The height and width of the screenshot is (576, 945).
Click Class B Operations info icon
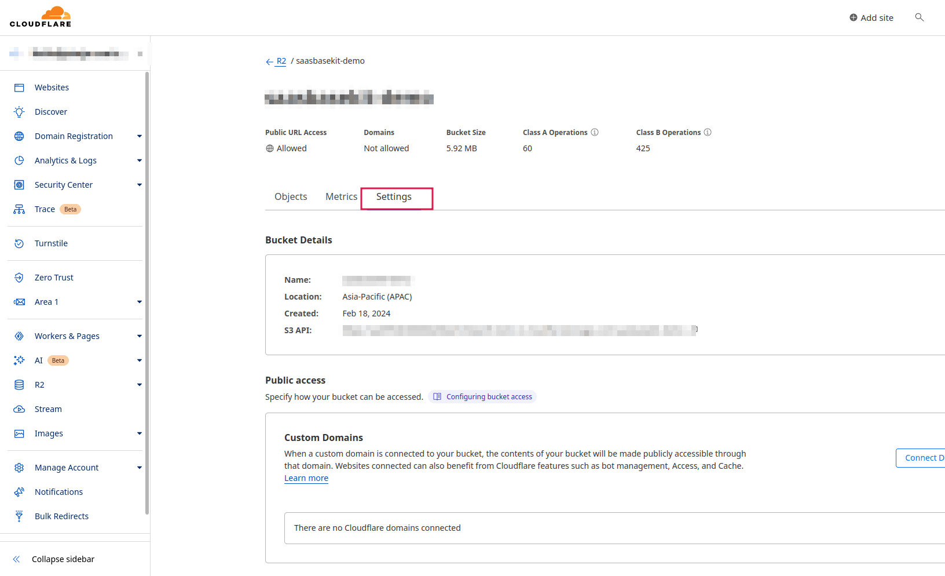(708, 132)
